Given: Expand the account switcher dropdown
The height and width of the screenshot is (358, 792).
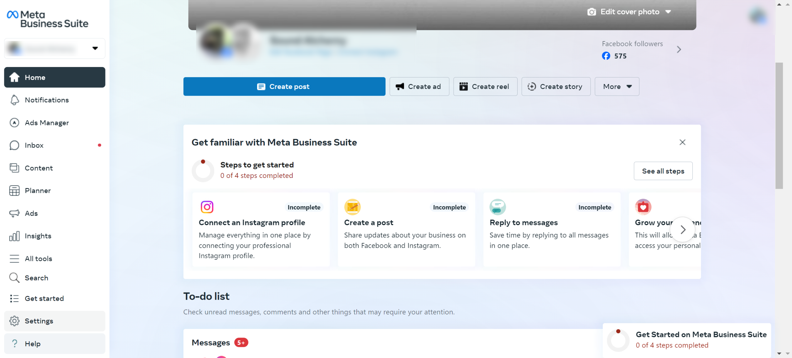Looking at the screenshot, I should tap(95, 48).
